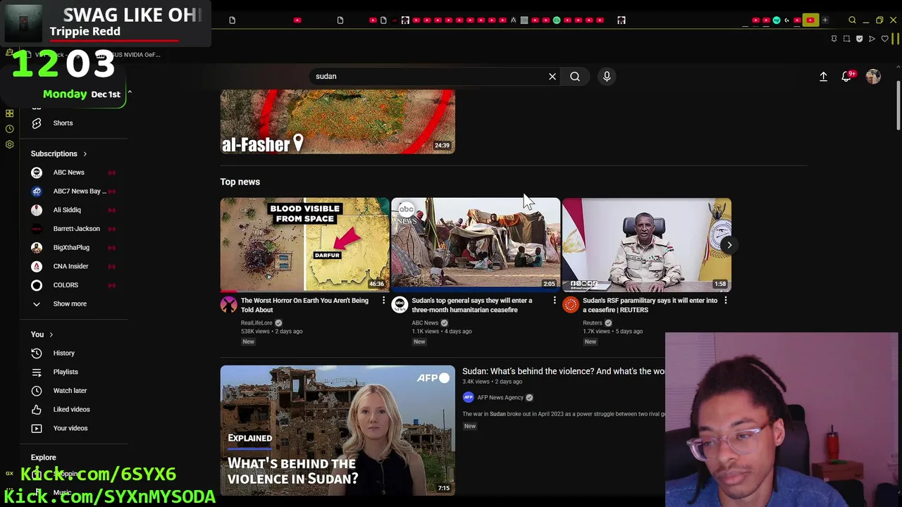Image resolution: width=902 pixels, height=507 pixels.
Task: Switch to the highlighted active YouTube browser tab
Action: [810, 20]
